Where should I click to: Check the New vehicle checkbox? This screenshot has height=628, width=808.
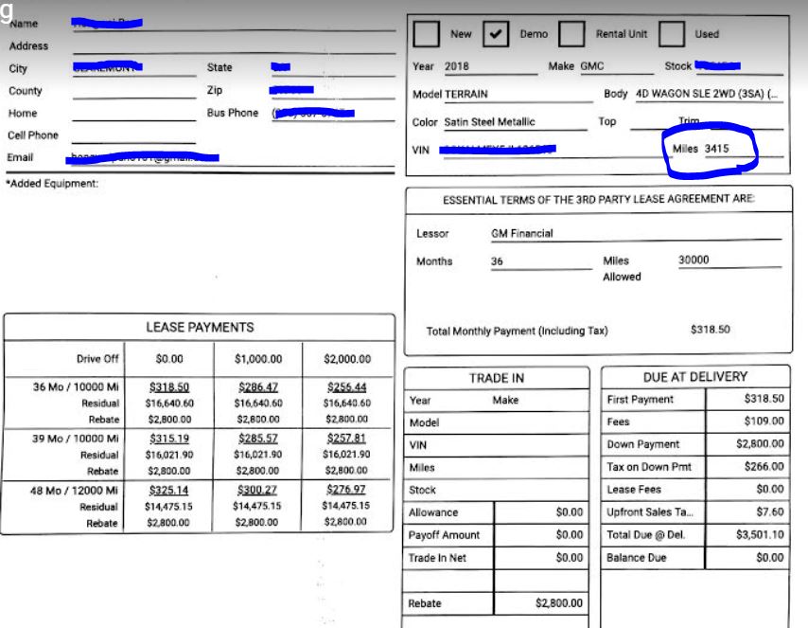click(426, 34)
